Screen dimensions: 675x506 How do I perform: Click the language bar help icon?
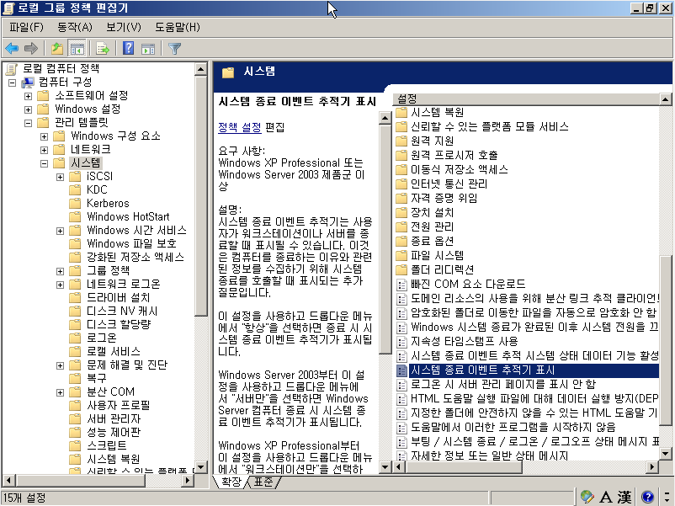point(647,498)
